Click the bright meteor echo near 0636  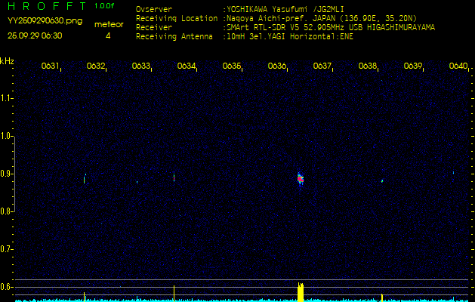pyautogui.click(x=300, y=179)
